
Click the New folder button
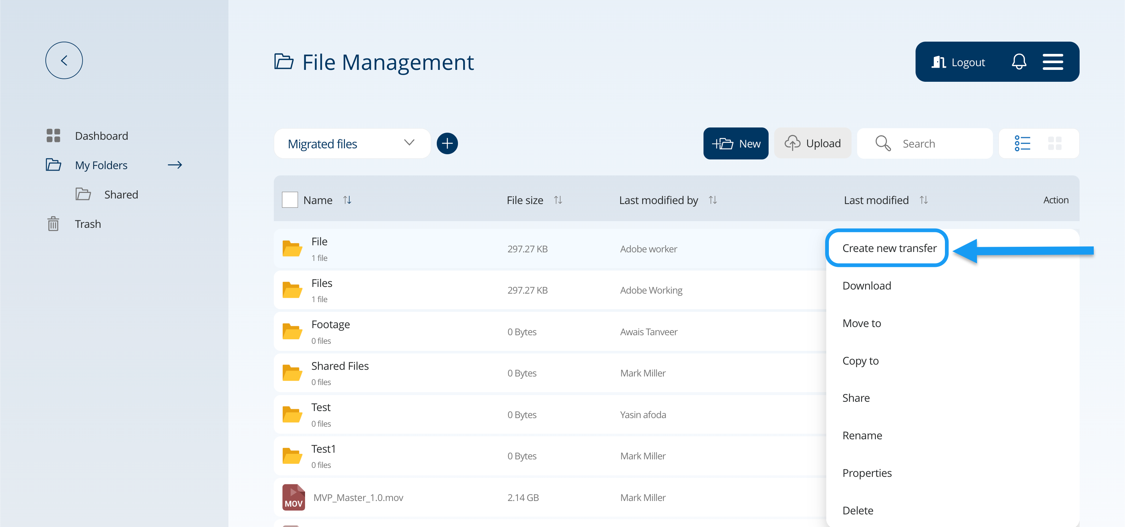(x=735, y=143)
